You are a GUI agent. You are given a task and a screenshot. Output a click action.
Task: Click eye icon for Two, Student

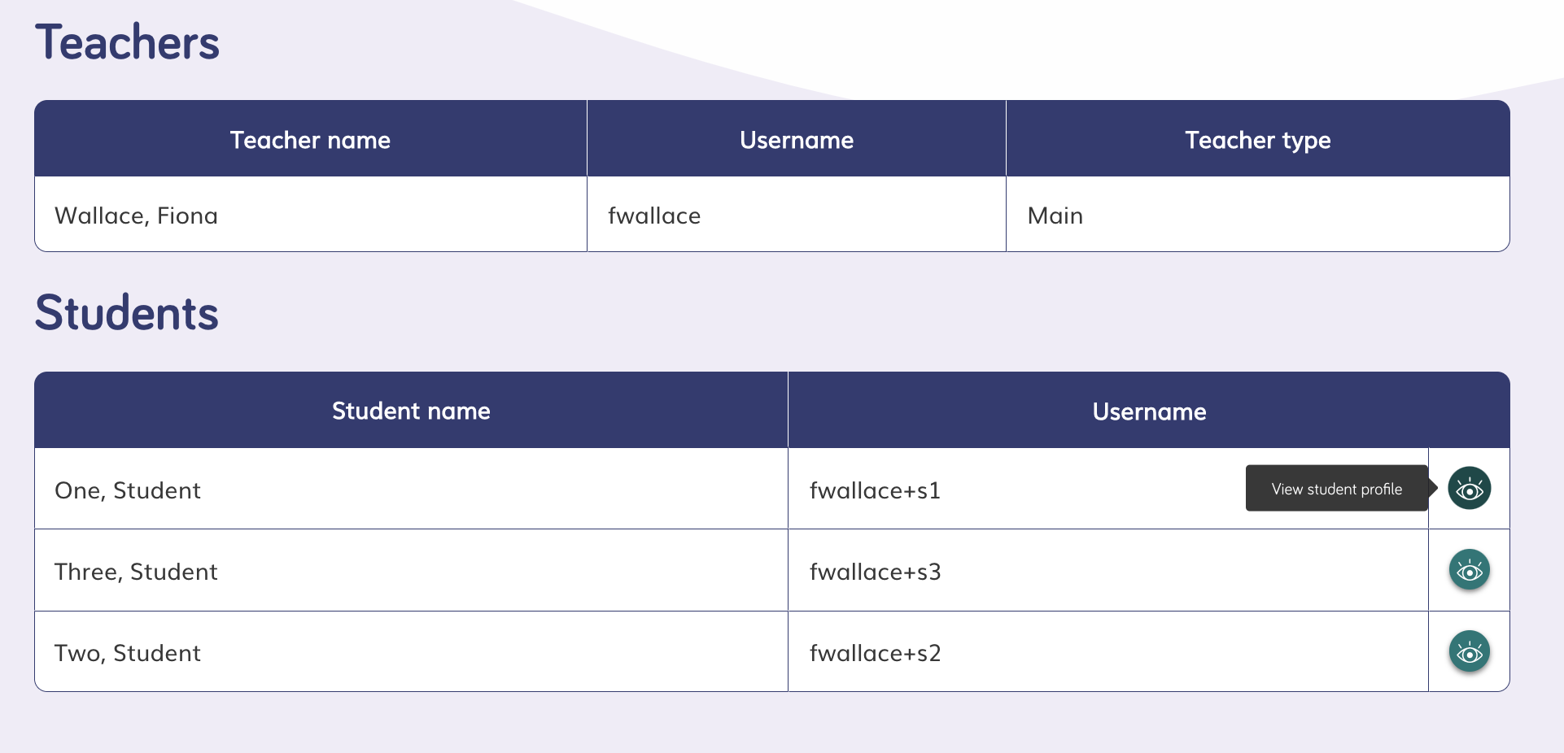pos(1469,651)
